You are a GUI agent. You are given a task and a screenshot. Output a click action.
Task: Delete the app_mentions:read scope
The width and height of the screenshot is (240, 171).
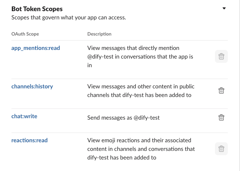[221, 57]
